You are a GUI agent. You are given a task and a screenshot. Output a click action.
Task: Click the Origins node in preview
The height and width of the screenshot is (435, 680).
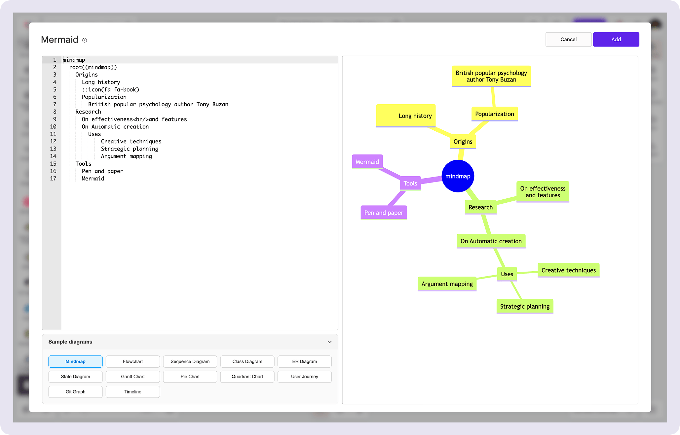pos(463,142)
